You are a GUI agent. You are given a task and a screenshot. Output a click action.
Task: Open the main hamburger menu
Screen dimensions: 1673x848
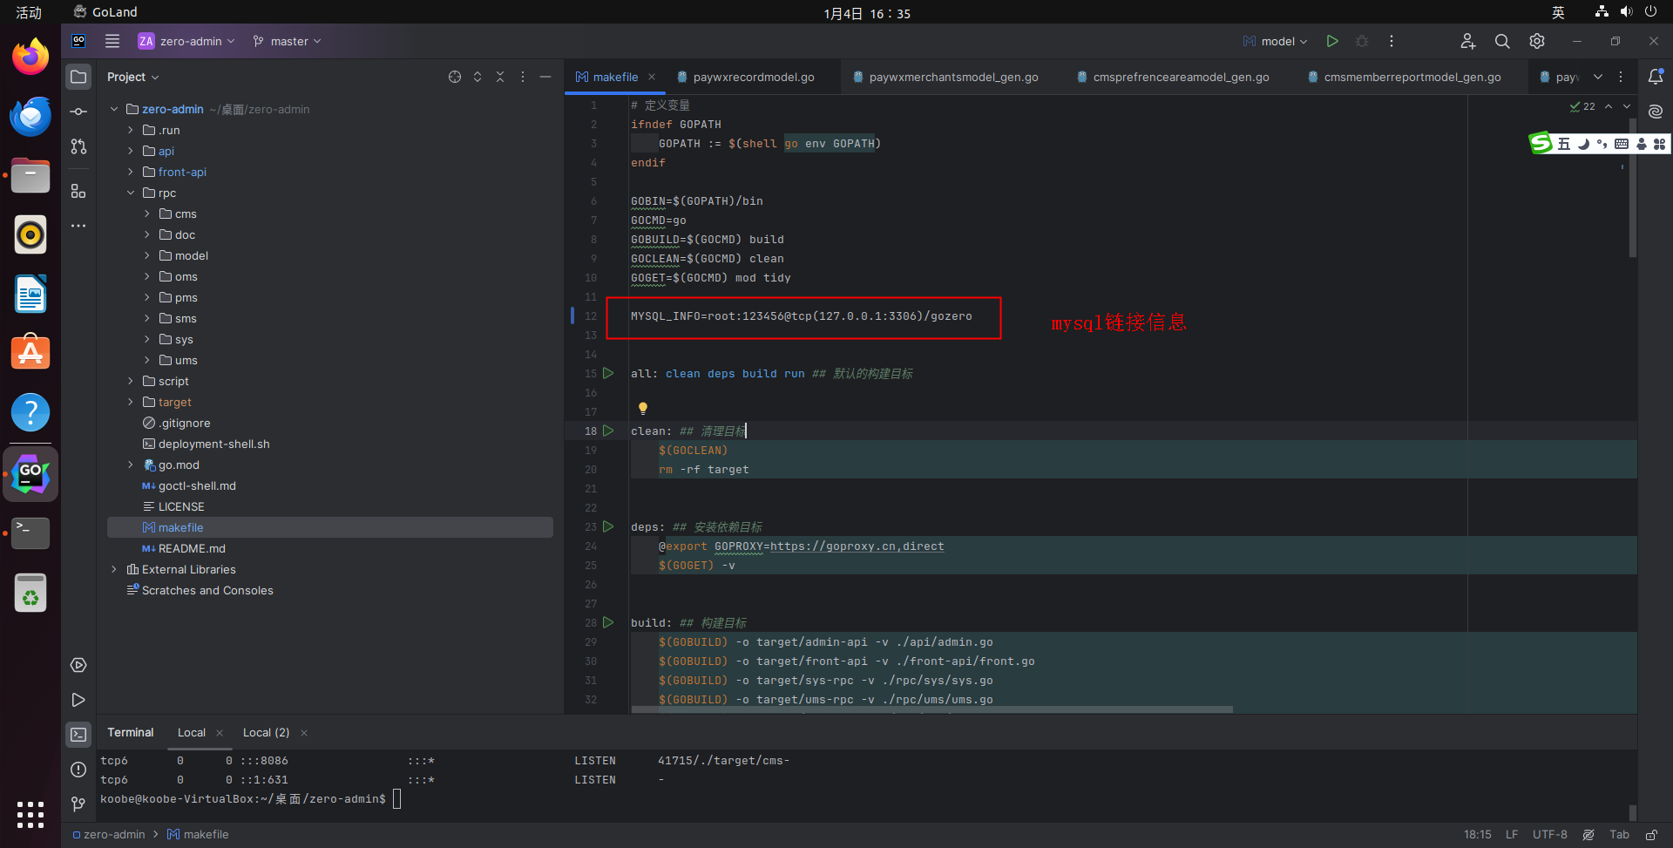pos(112,41)
